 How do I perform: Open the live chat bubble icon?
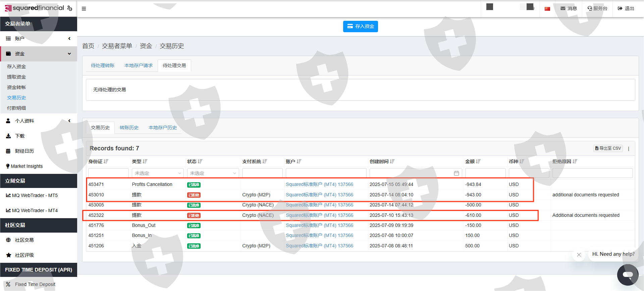[628, 275]
